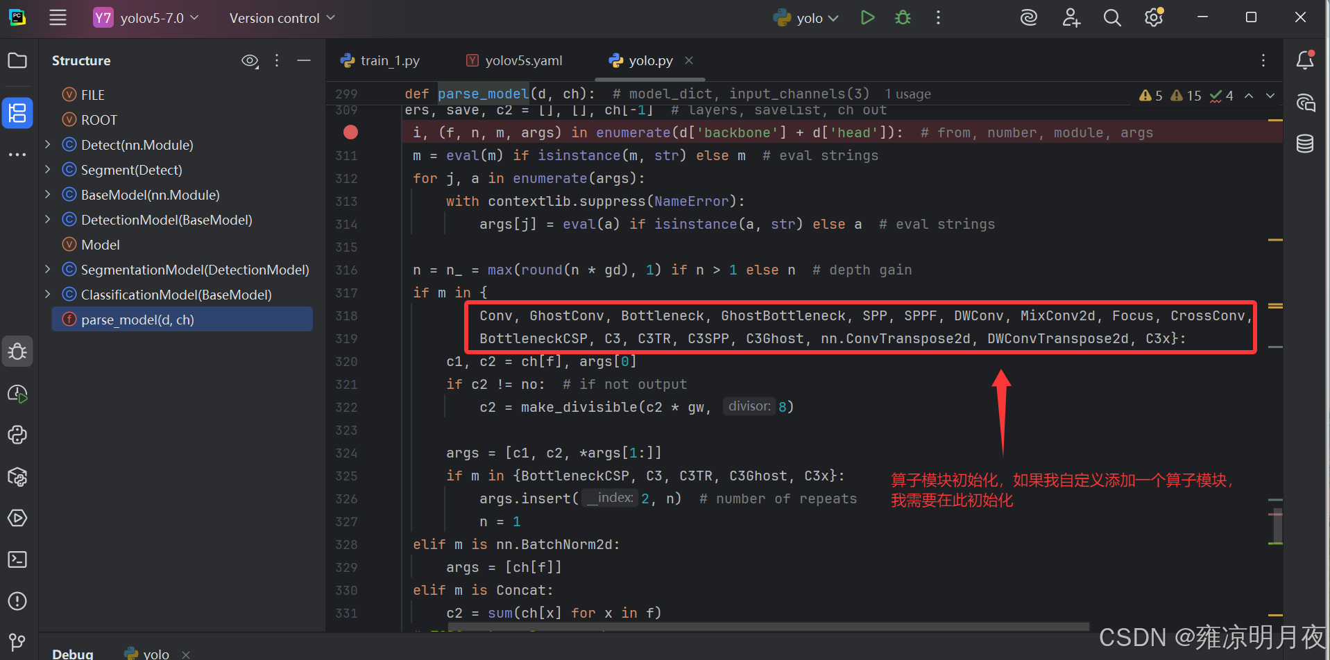
Task: Open the Debug tool window bug icon
Action: (x=17, y=351)
